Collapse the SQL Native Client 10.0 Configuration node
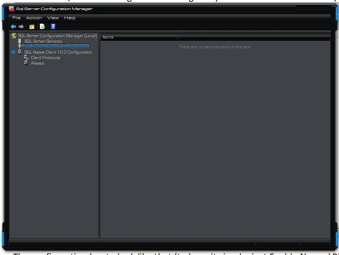 pos(13,52)
